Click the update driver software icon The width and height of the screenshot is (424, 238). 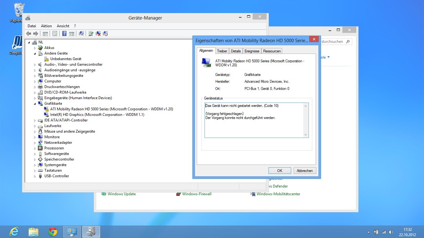(x=91, y=33)
